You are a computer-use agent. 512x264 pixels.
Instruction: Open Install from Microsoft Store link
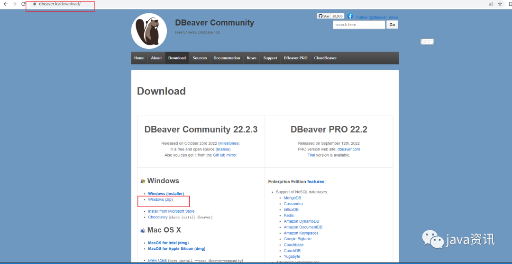pos(171,211)
